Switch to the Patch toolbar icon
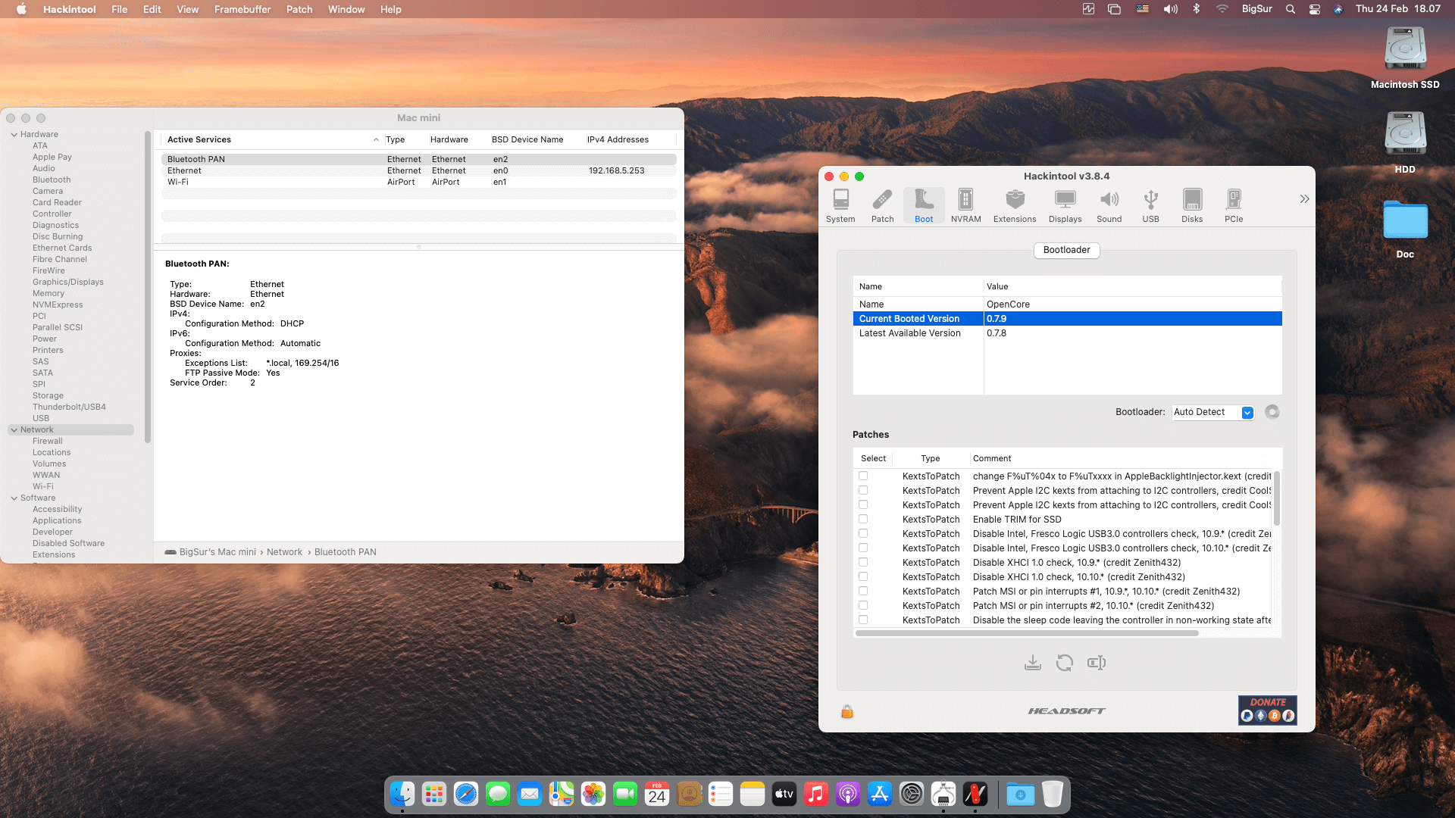1455x818 pixels. pyautogui.click(x=882, y=205)
